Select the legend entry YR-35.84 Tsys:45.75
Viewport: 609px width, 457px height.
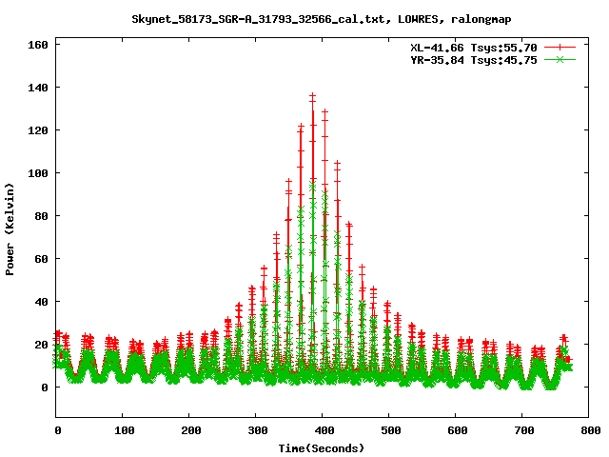tap(474, 60)
